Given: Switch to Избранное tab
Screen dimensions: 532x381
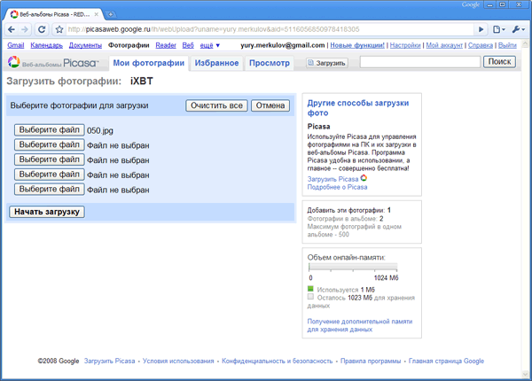Looking at the screenshot, I should point(216,63).
